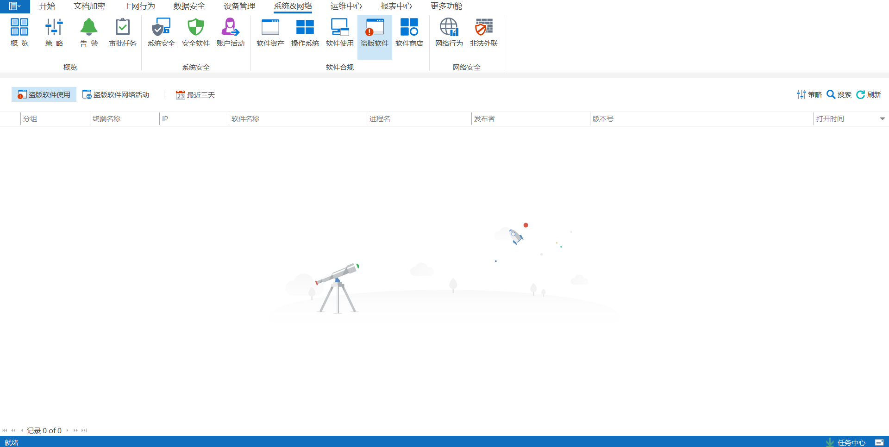Select the 盗版软件网络活动 view button
Screen dimensions: 889x447
click(x=116, y=94)
